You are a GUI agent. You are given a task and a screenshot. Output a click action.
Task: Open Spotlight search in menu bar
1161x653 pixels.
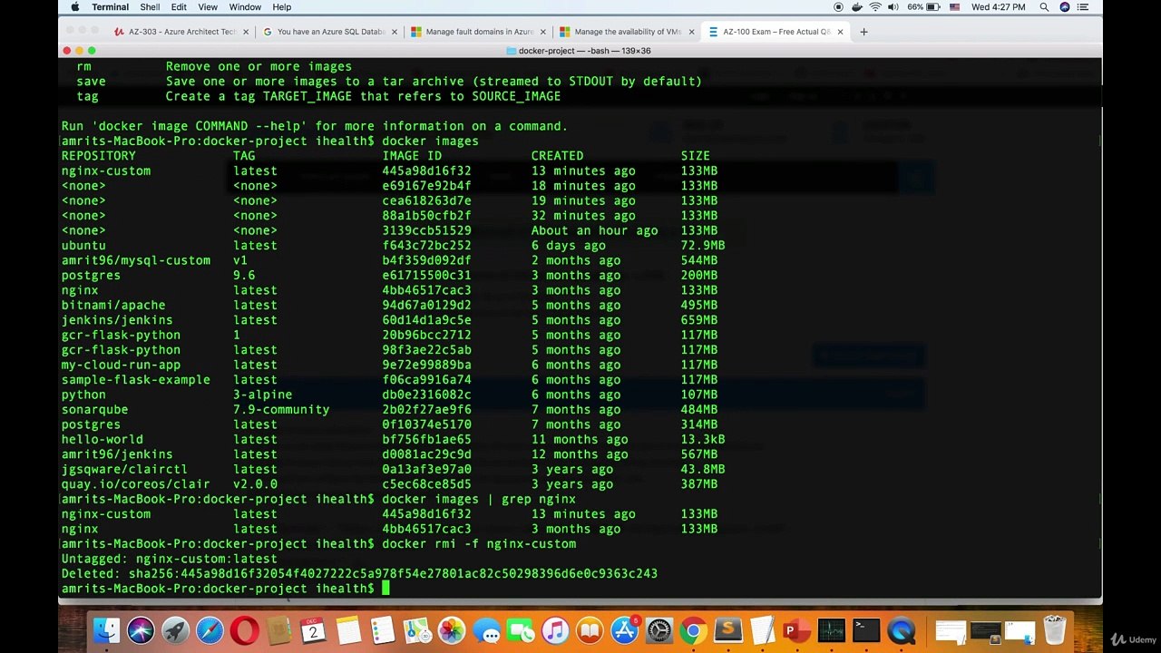1044,7
